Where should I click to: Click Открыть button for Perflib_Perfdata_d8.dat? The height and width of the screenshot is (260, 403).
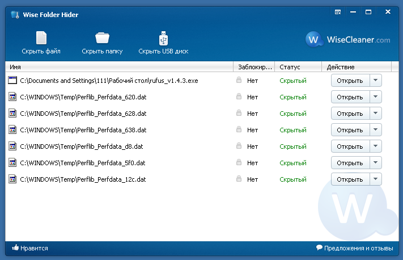[x=350, y=146]
